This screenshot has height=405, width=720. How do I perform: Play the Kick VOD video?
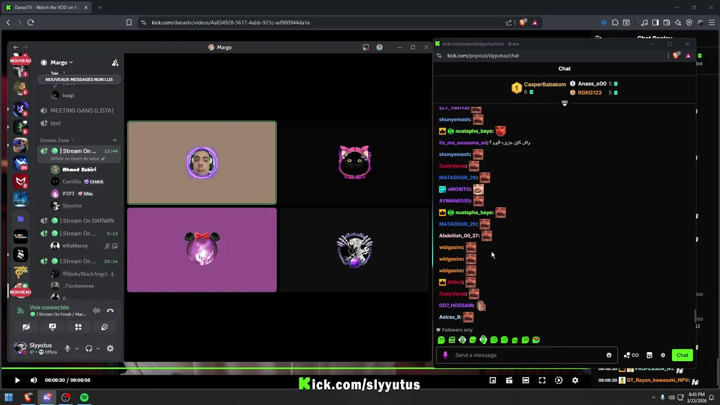(17, 380)
